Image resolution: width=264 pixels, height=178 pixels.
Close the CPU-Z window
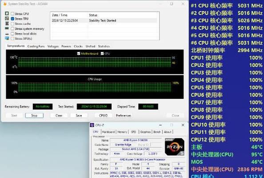coord(183,125)
